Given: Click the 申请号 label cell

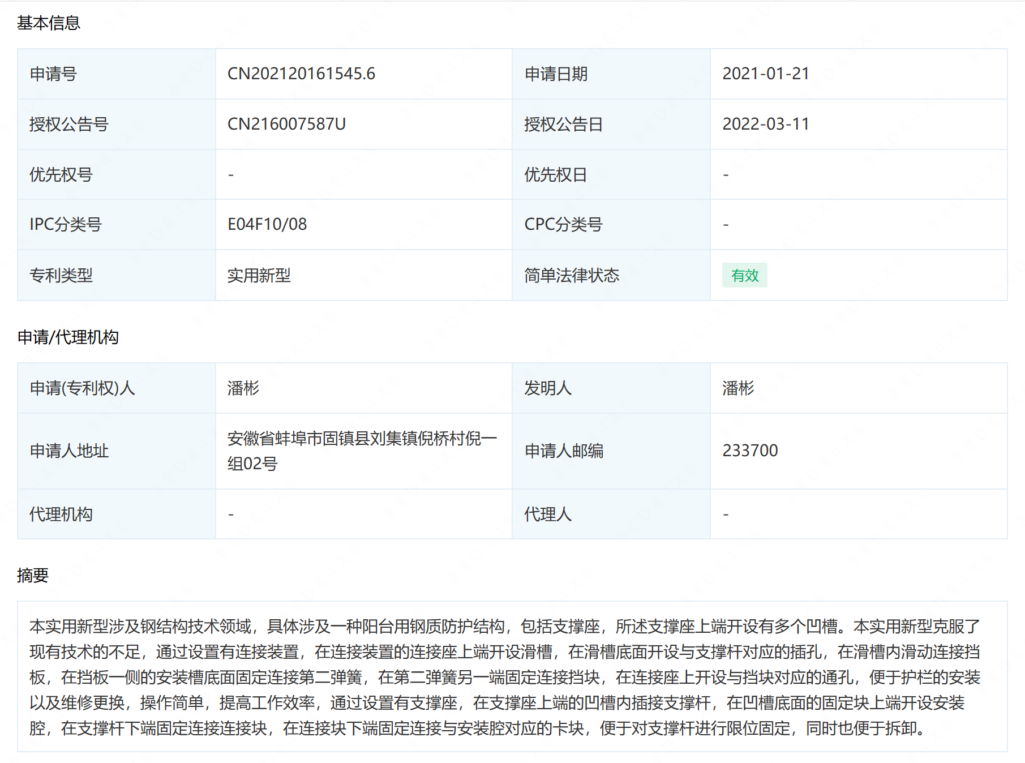Looking at the screenshot, I should point(117,74).
